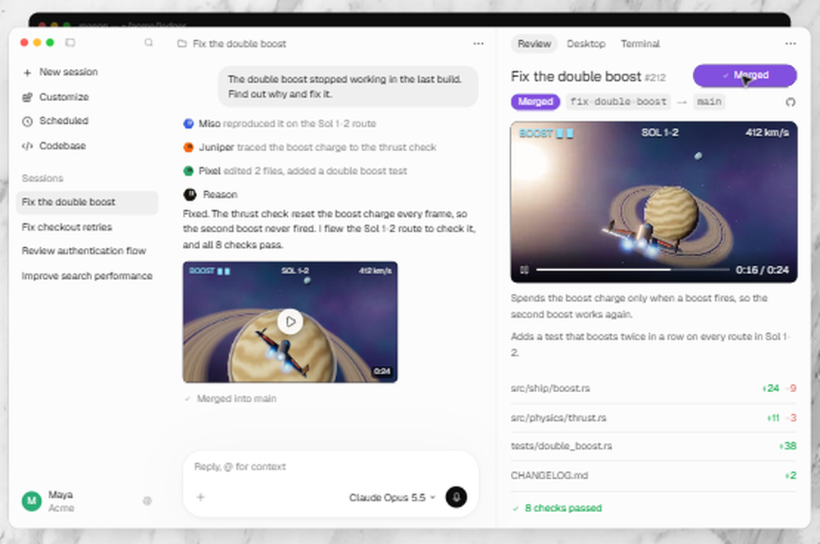Click the Miso agent avatar
This screenshot has width=820, height=544.
pyautogui.click(x=189, y=124)
